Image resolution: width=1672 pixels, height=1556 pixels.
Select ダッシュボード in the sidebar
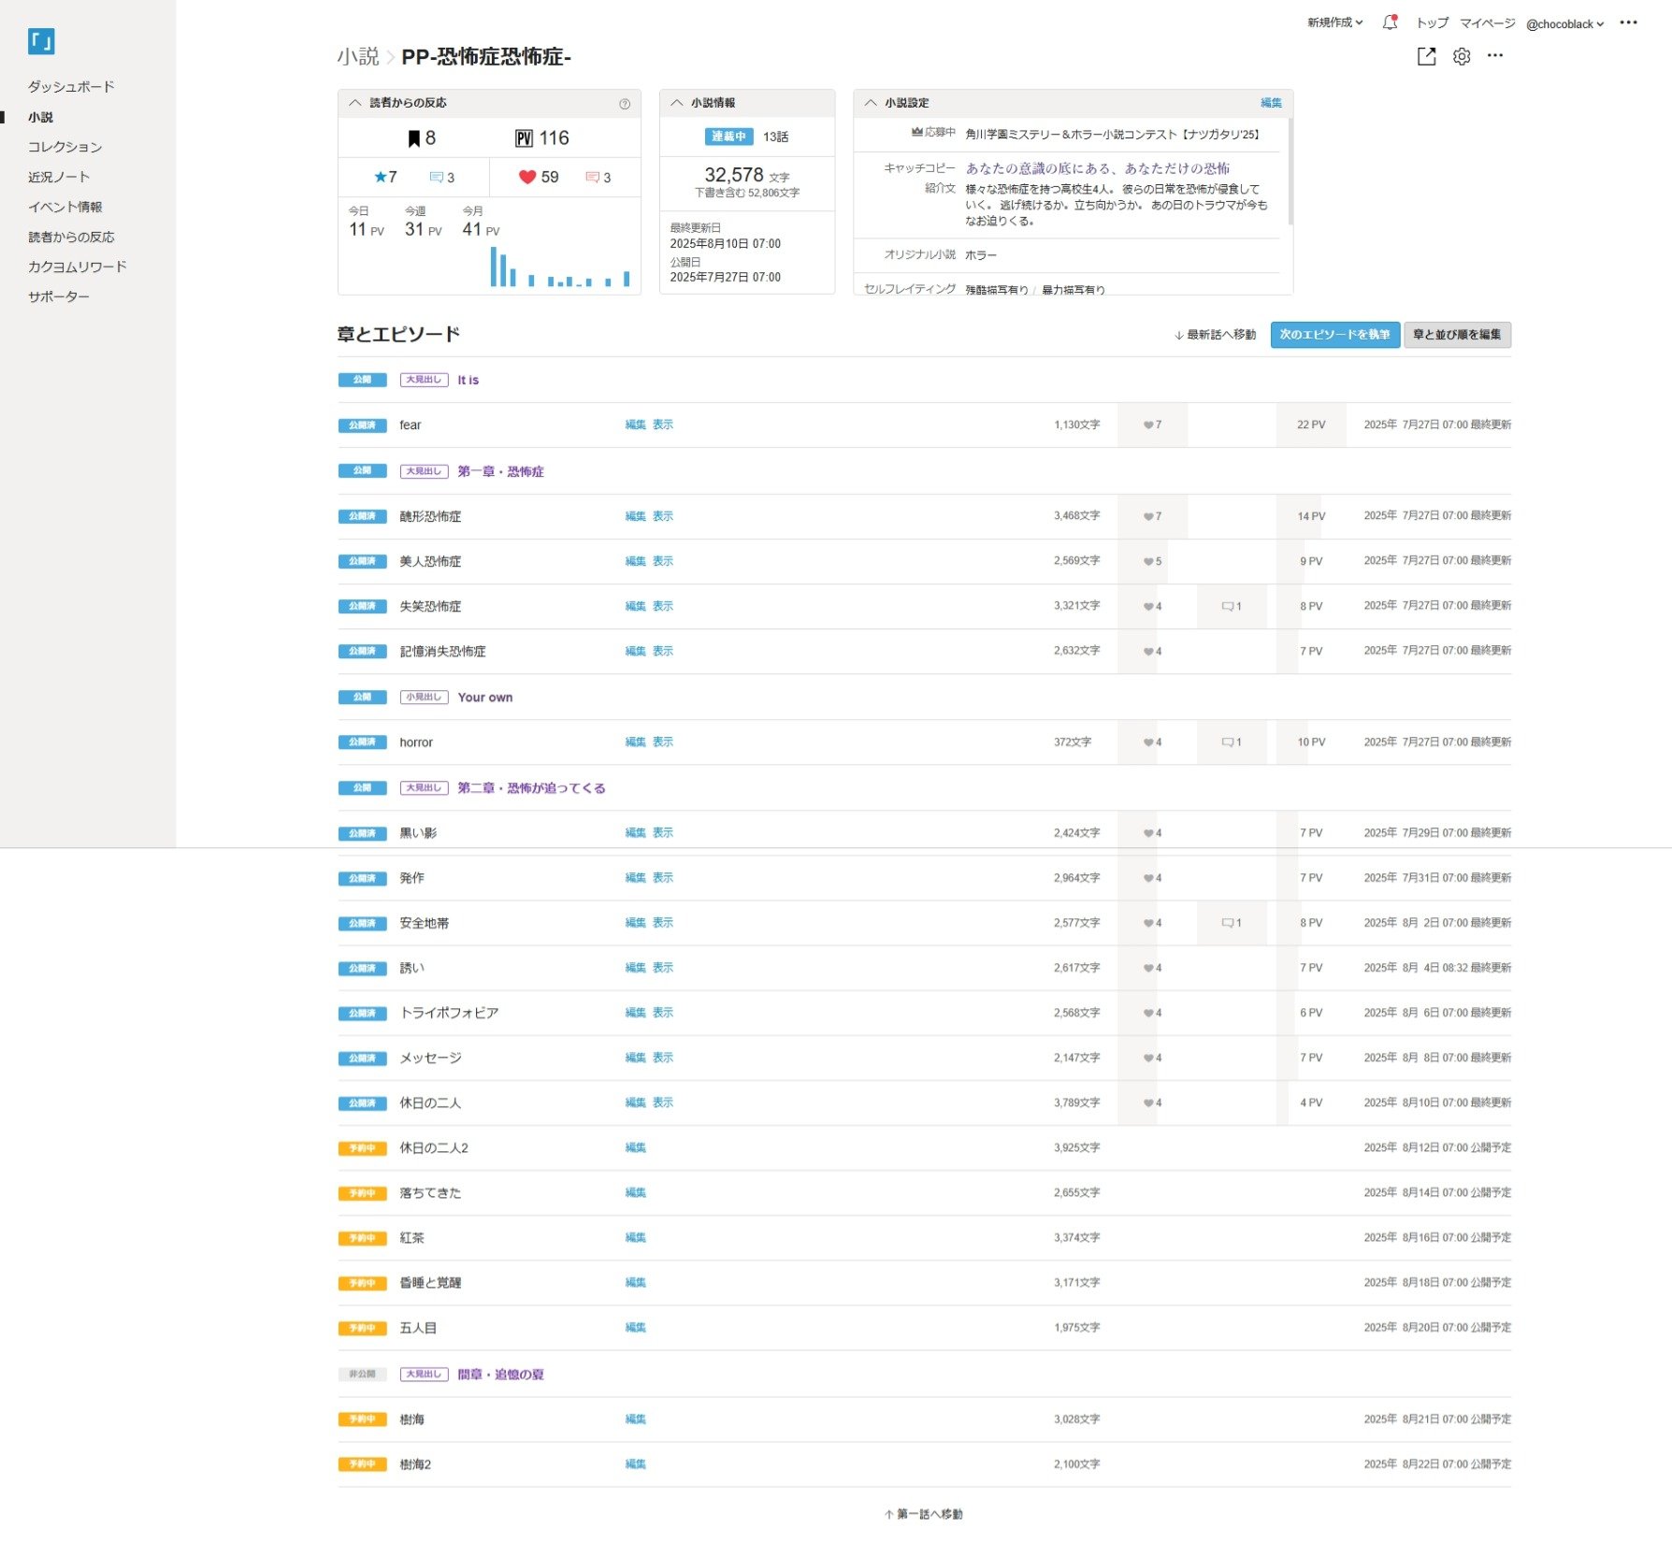(71, 87)
